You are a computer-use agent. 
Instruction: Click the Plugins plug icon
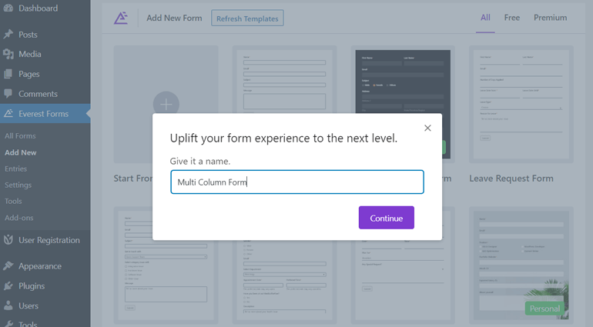click(x=8, y=286)
